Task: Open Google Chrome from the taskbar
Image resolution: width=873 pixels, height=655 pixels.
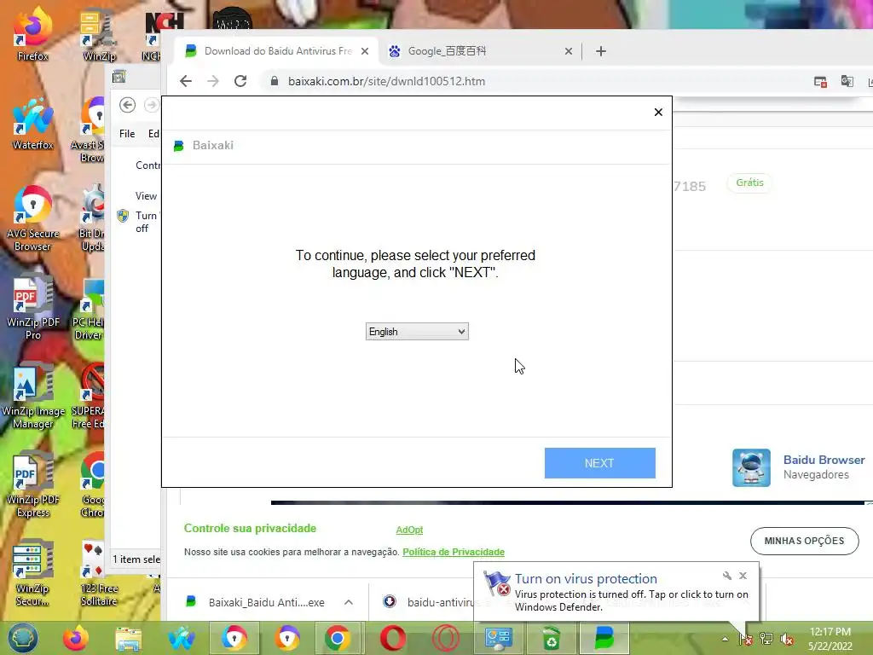Action: 338,638
